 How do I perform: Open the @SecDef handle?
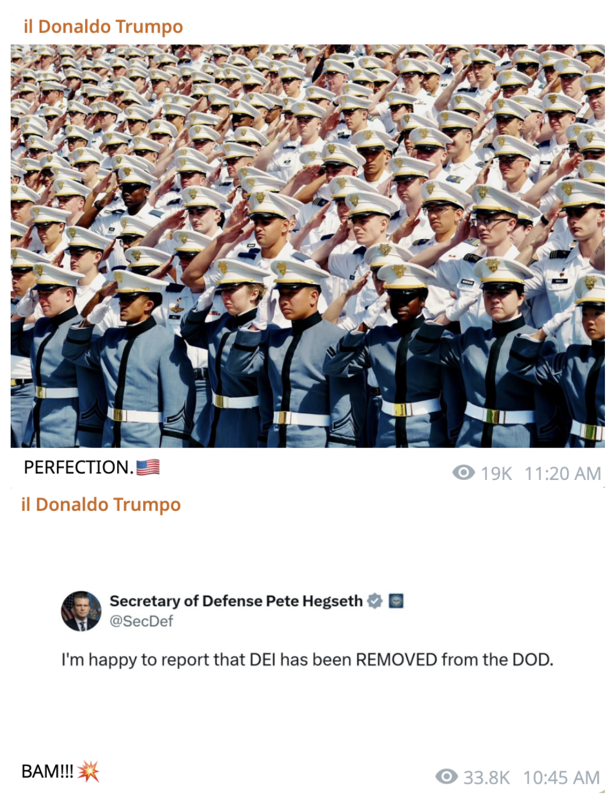coord(141,621)
